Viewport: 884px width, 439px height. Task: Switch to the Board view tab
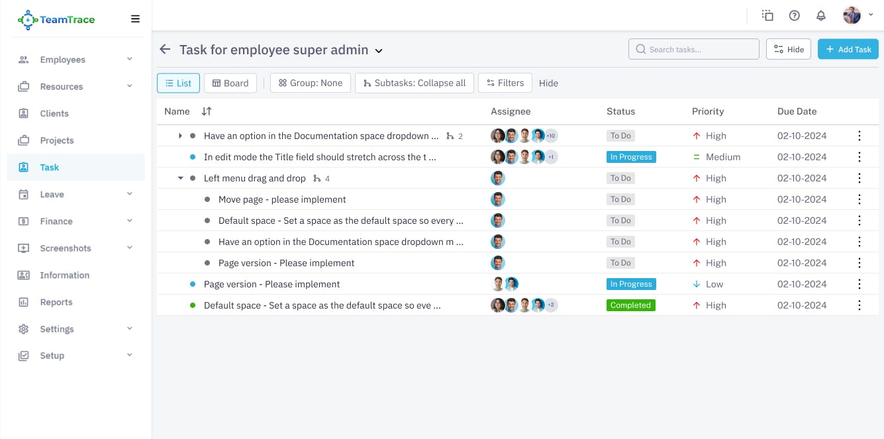[230, 83]
